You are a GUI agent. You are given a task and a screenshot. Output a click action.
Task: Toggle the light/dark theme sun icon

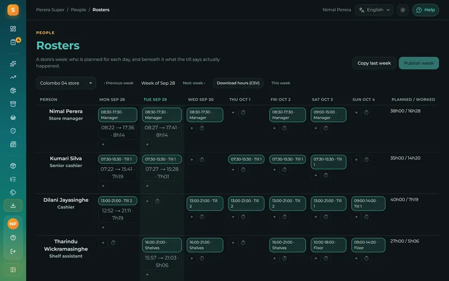(402, 10)
